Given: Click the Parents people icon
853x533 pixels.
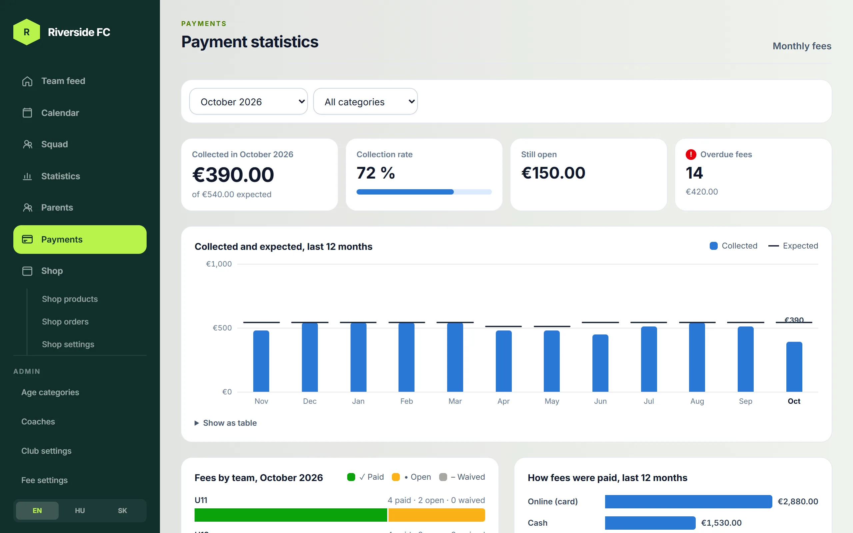Looking at the screenshot, I should pos(27,208).
